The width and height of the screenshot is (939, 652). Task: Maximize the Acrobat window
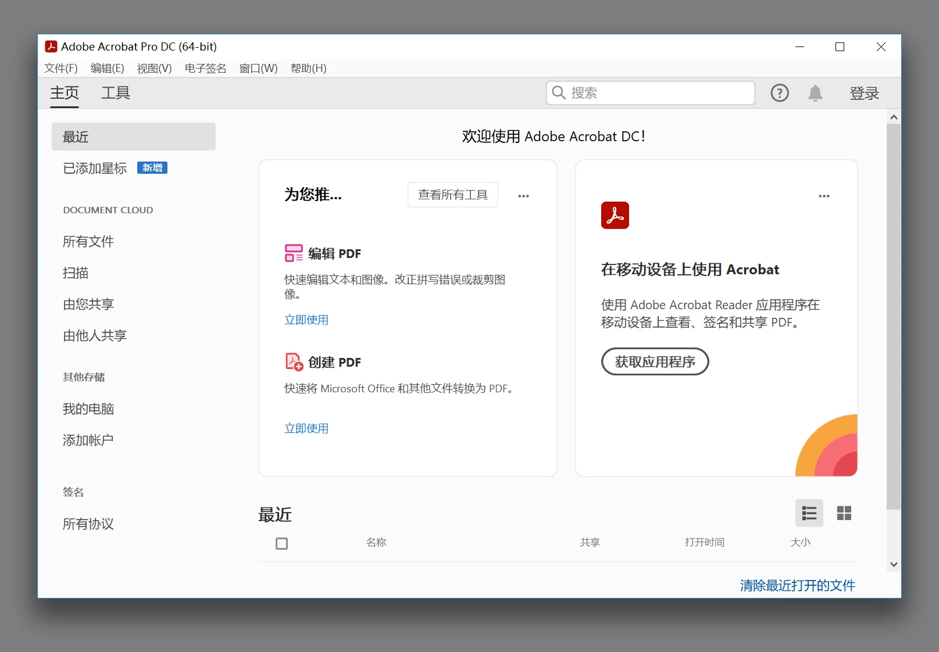840,47
